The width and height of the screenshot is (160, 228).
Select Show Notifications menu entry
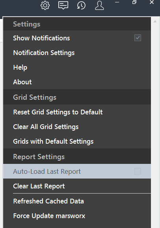77,38
